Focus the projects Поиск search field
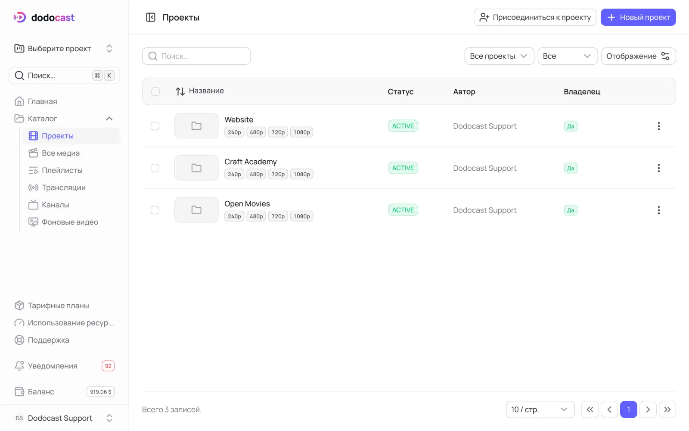Screen dimensions: 689x431 (196, 56)
